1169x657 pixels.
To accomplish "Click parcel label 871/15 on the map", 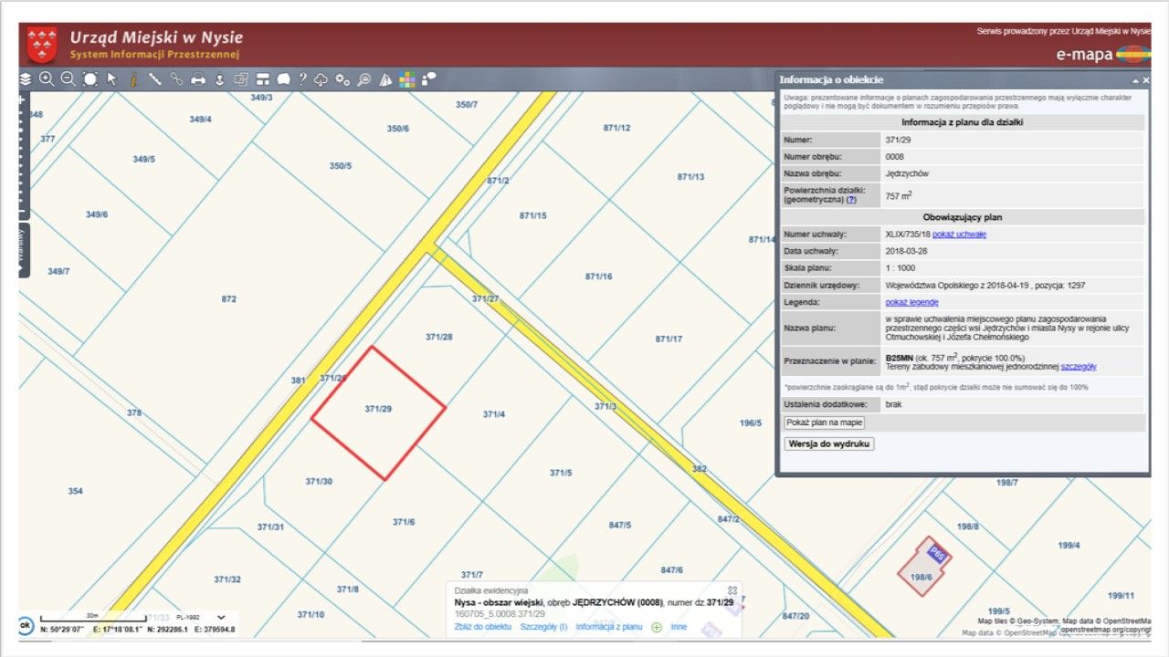I will click(x=532, y=215).
